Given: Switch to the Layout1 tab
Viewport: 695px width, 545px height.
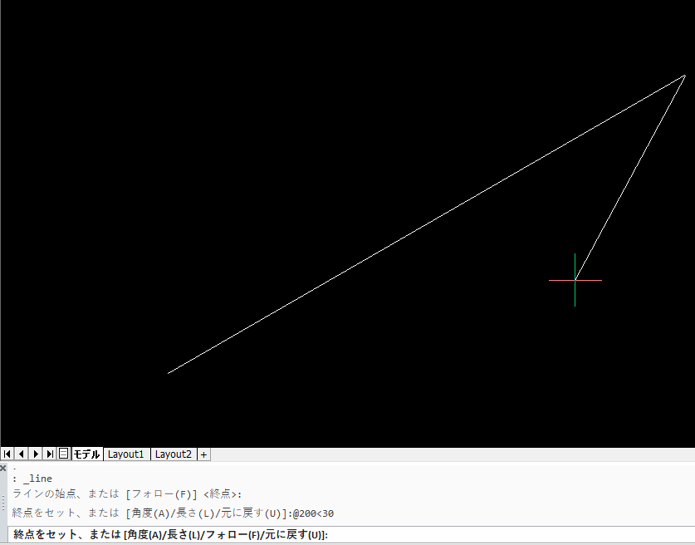Looking at the screenshot, I should (126, 454).
